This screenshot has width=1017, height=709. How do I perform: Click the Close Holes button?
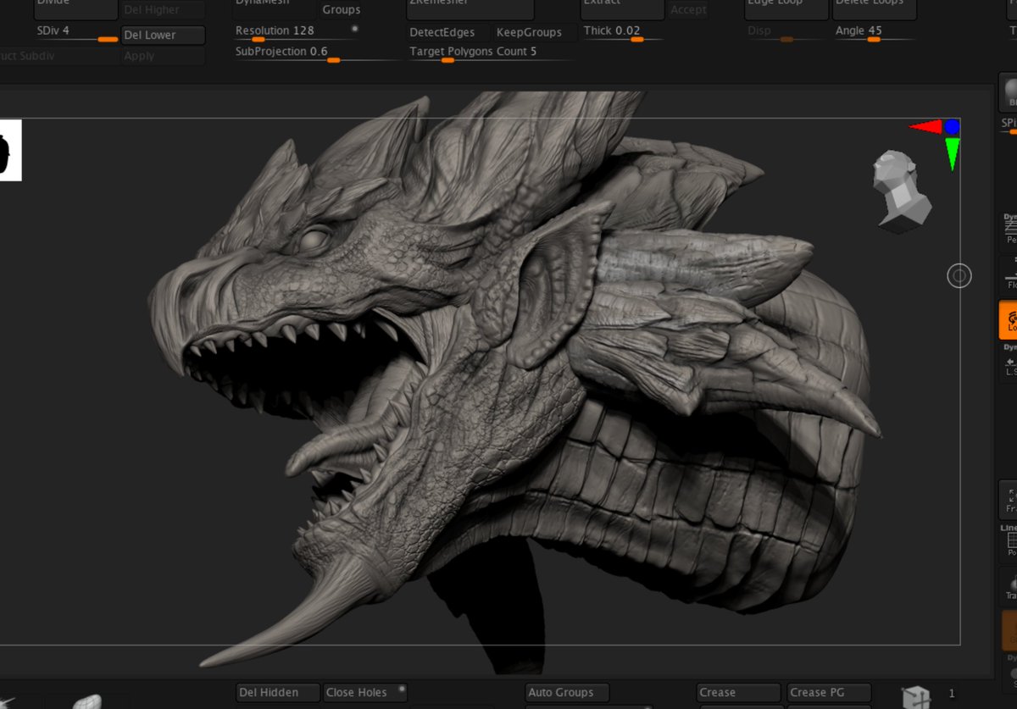[365, 692]
